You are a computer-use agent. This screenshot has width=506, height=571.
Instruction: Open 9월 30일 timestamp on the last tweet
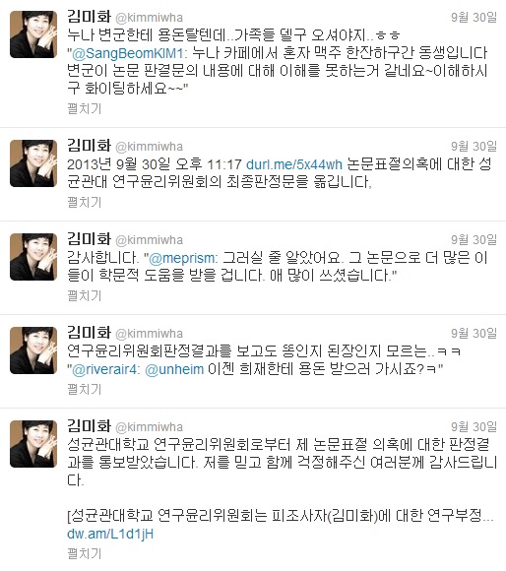pos(474,427)
